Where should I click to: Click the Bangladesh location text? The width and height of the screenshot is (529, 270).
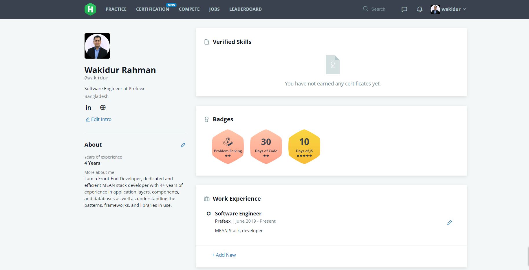[x=96, y=96]
